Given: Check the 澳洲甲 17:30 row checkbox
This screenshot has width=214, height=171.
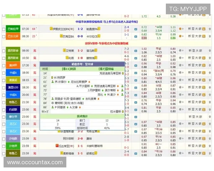Looking at the screenshot, I should [4, 66].
